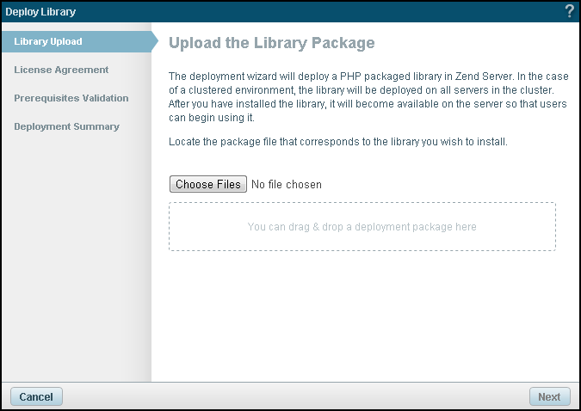Cancel the Deploy Library wizard
The image size is (581, 411).
(x=36, y=396)
